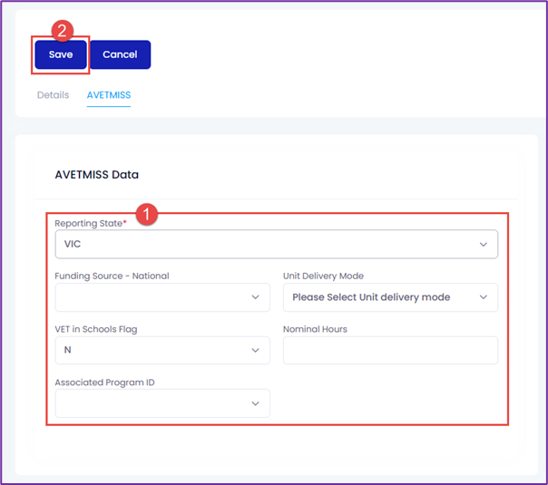Viewport: 548px width, 485px height.
Task: Click the Associated Program ID label
Action: click(104, 383)
